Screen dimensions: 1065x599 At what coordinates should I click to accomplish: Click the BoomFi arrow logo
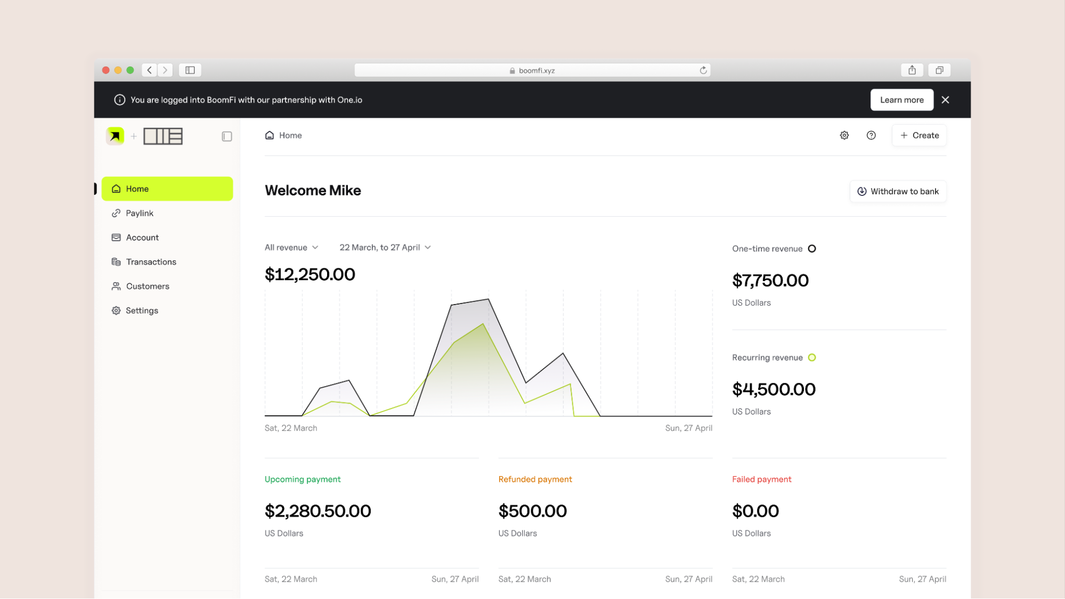(115, 136)
